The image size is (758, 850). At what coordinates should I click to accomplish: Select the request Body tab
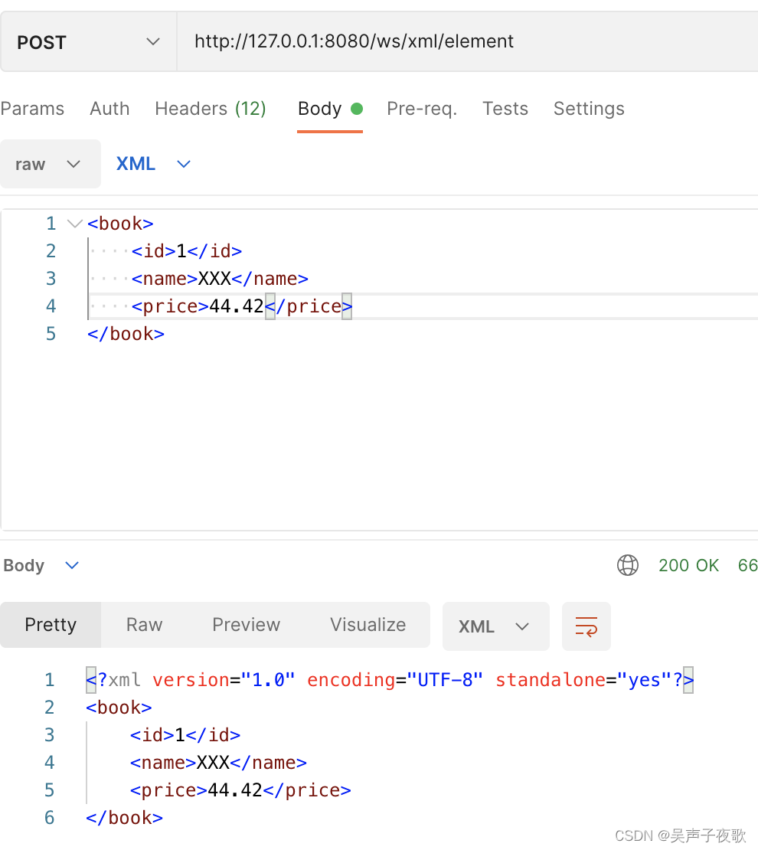coord(330,109)
